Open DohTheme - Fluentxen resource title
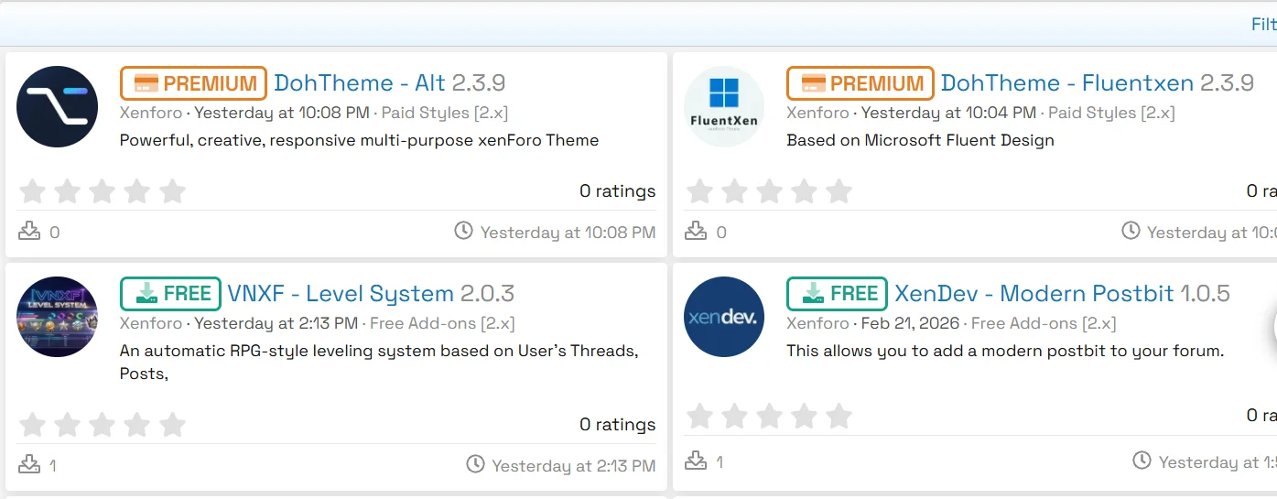Screen dimensions: 1277x499 (x=1067, y=83)
